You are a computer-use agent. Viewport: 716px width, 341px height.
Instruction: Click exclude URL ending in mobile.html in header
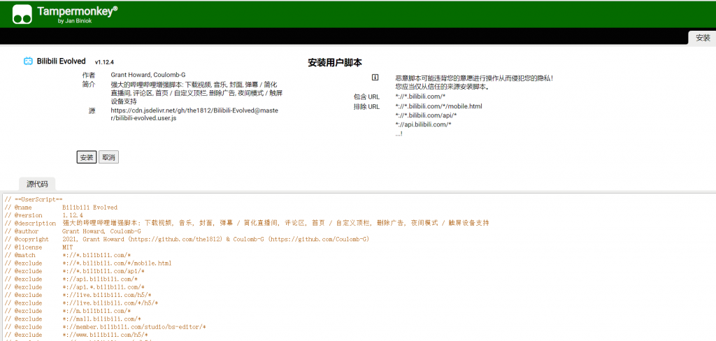[x=439, y=106]
